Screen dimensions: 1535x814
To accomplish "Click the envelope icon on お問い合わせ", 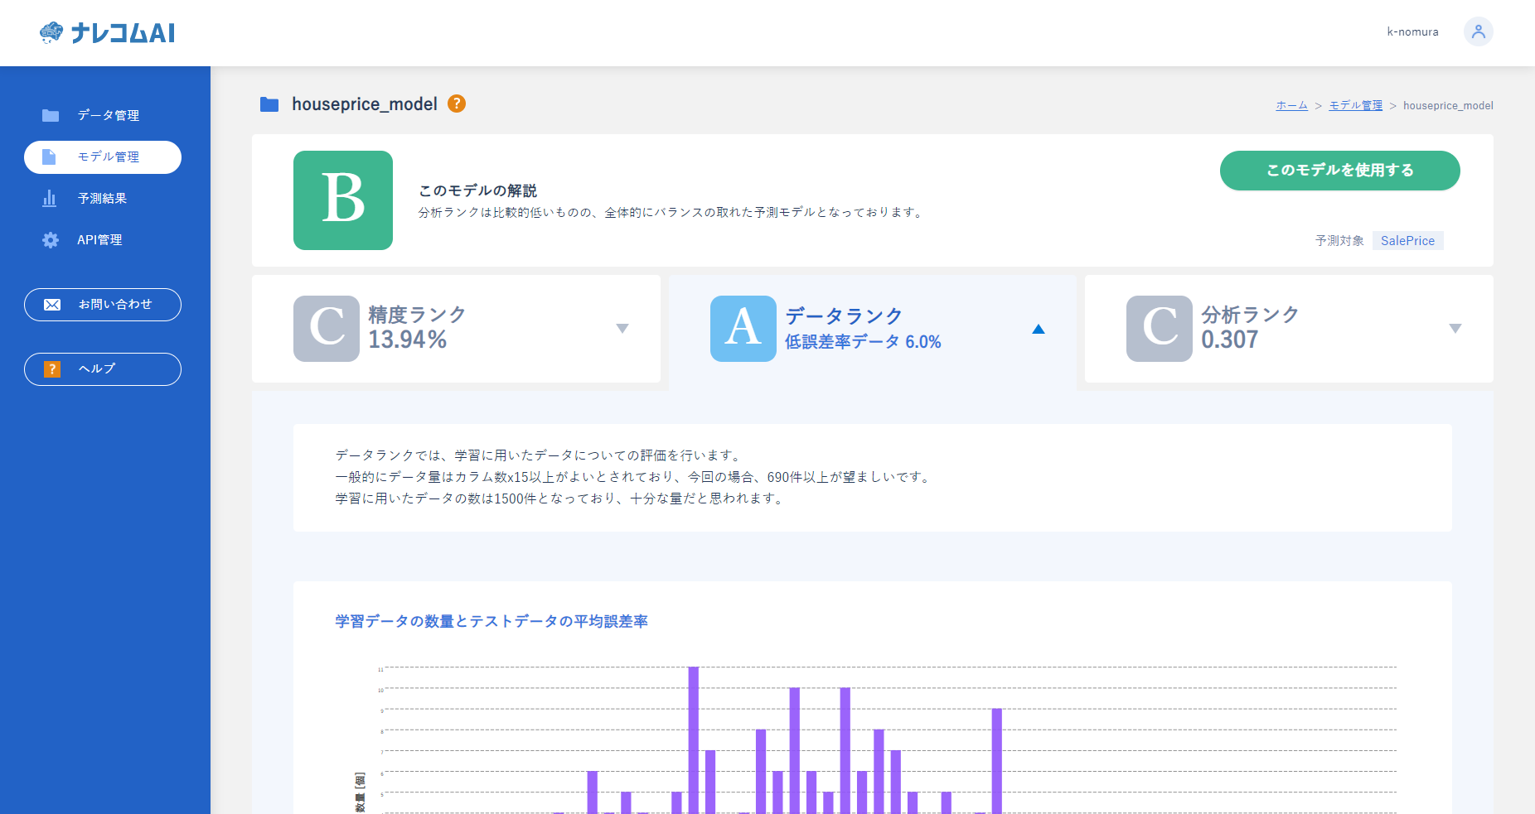I will [52, 305].
